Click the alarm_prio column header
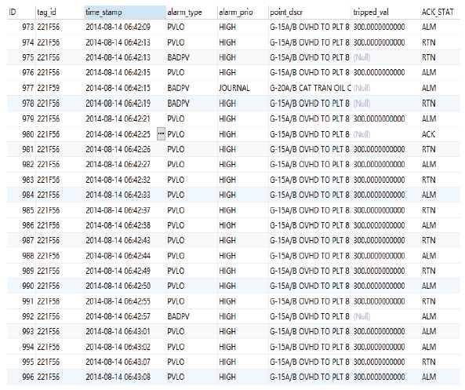This screenshot has height=390, width=465. (243, 13)
